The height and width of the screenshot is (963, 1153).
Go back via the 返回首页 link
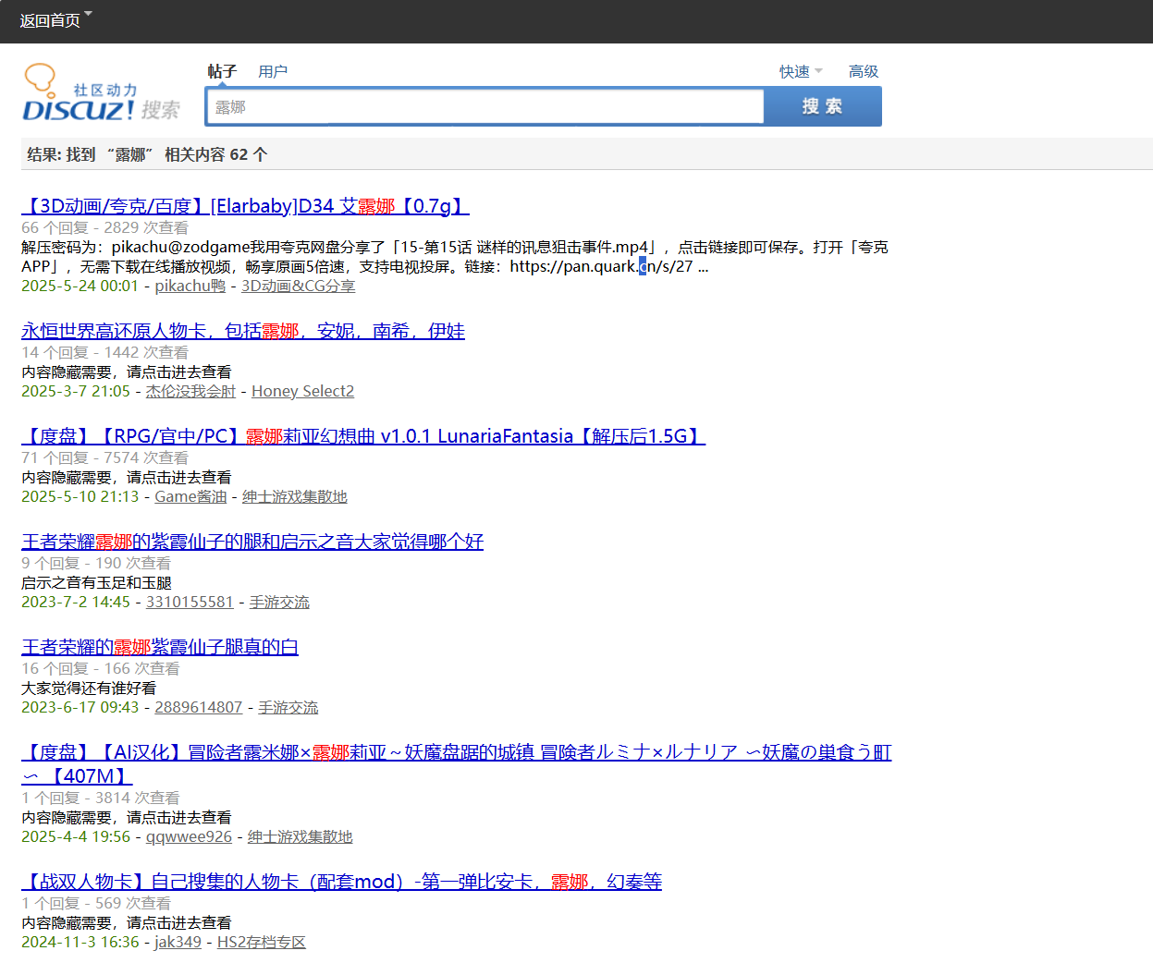(50, 20)
